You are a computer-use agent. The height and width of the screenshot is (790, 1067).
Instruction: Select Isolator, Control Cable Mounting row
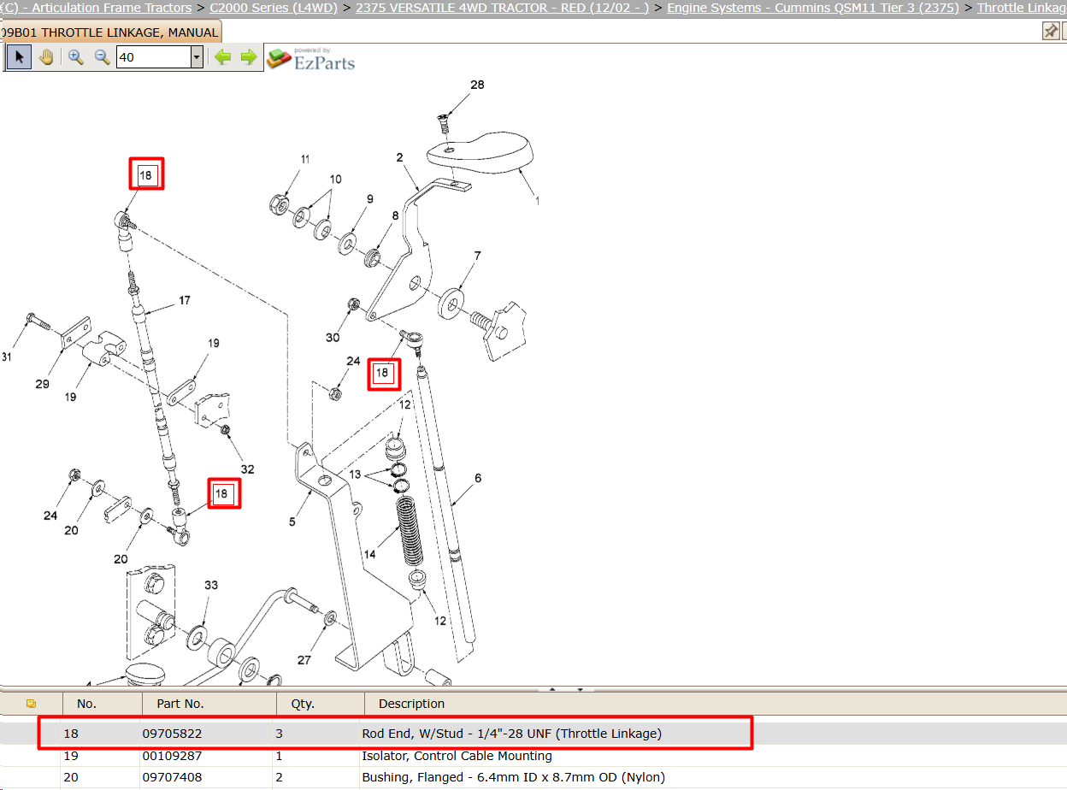click(457, 756)
